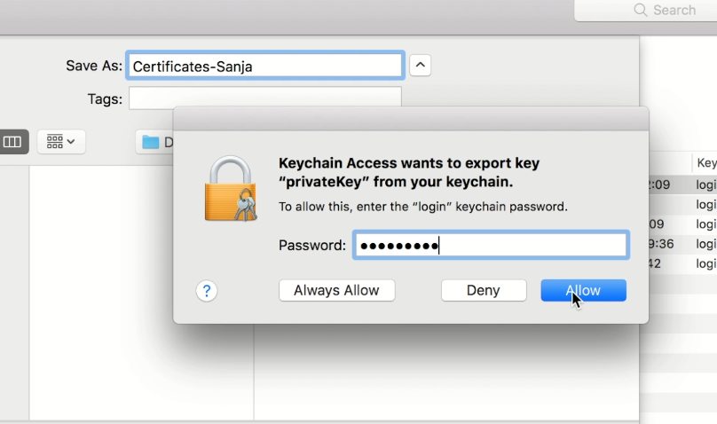Open the group-by arrangement dropdown
Viewport: 717px width, 424px height.
(61, 142)
